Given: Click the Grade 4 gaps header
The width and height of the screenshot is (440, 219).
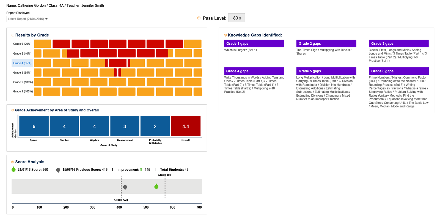Looking at the screenshot, I should (254, 71).
